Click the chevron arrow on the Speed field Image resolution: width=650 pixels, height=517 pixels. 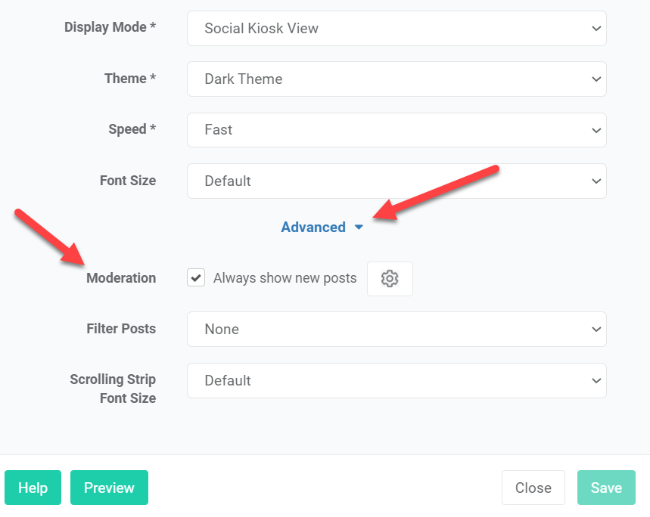point(596,131)
